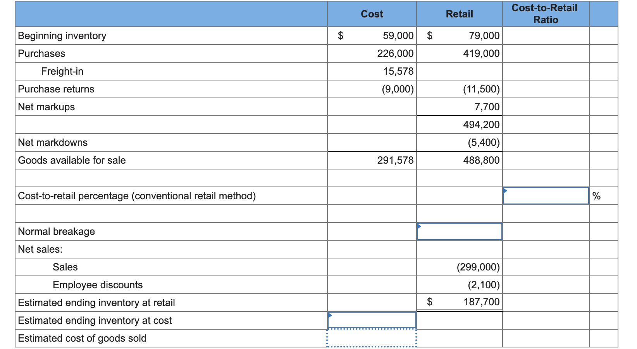This screenshot has height=349, width=637.
Task: Click the 'Sales' row label
Action: click(65, 267)
